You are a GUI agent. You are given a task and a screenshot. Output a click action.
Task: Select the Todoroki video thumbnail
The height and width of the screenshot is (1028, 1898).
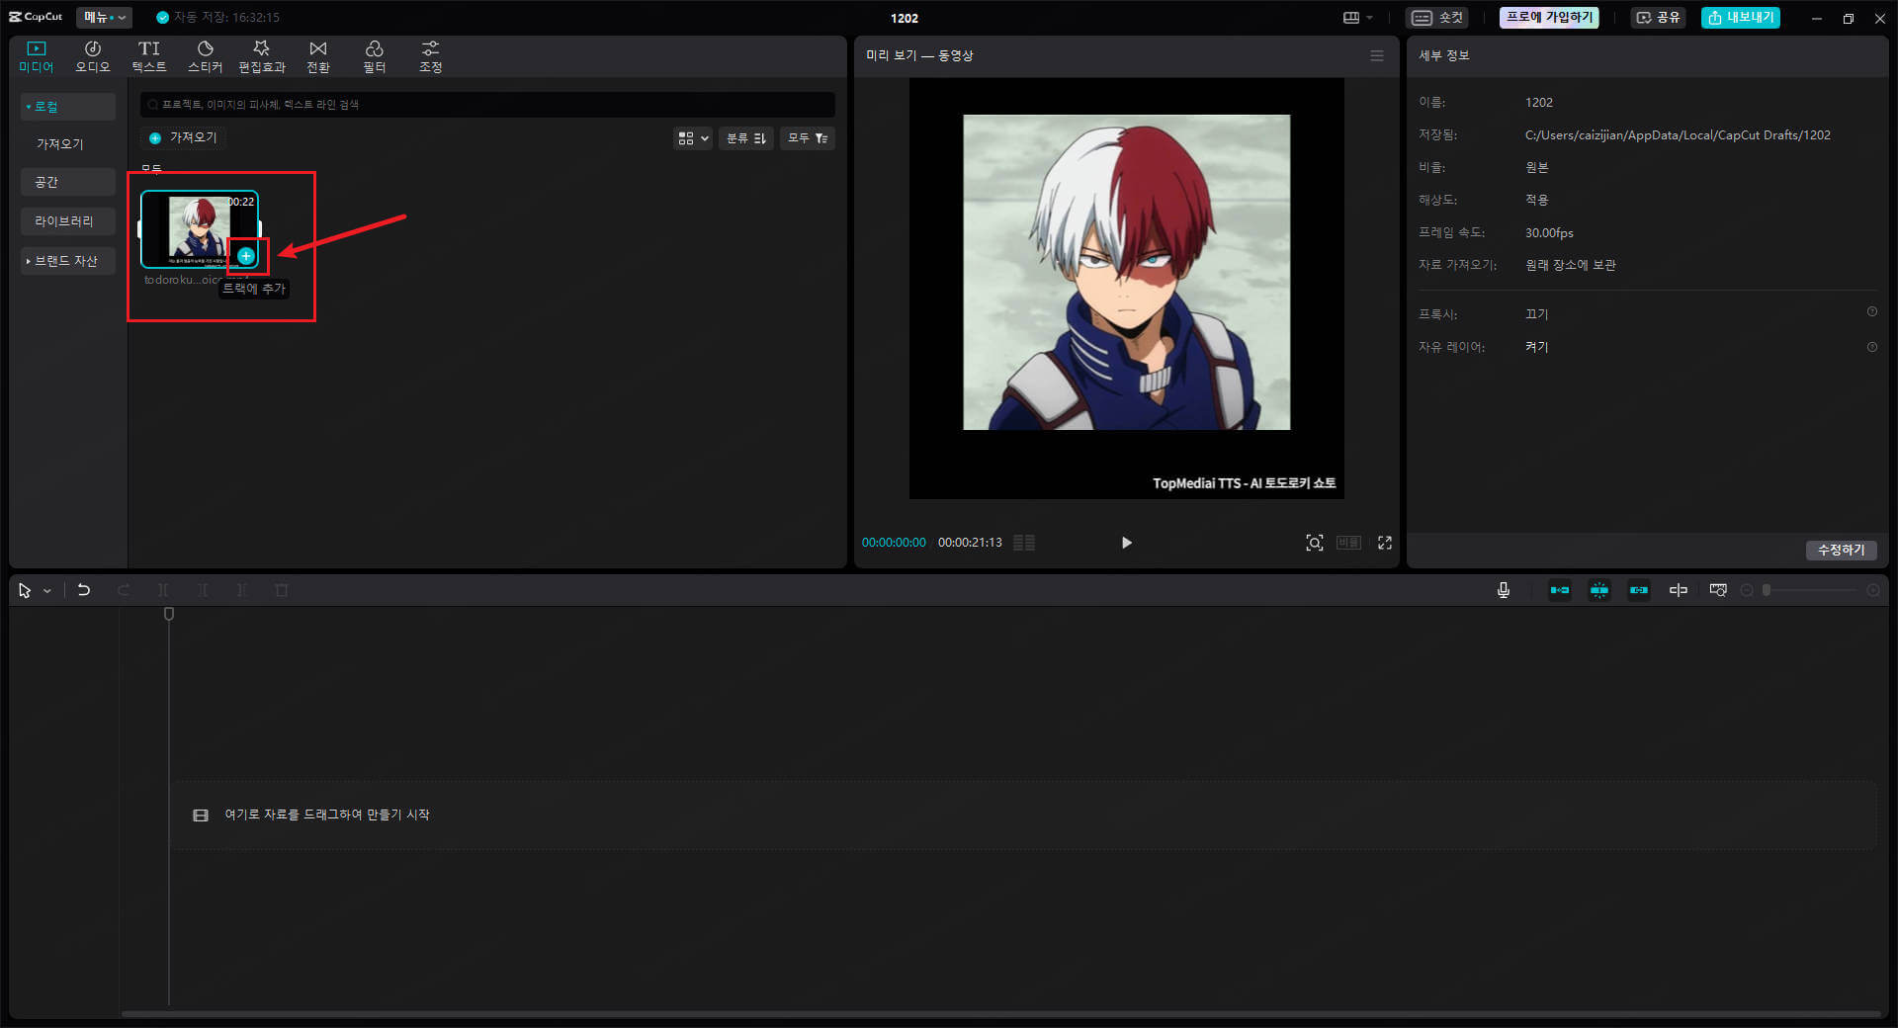[x=198, y=229]
